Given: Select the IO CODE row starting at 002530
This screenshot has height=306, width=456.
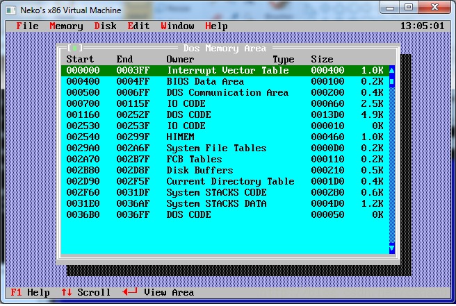Looking at the screenshot, I should pos(225,126).
